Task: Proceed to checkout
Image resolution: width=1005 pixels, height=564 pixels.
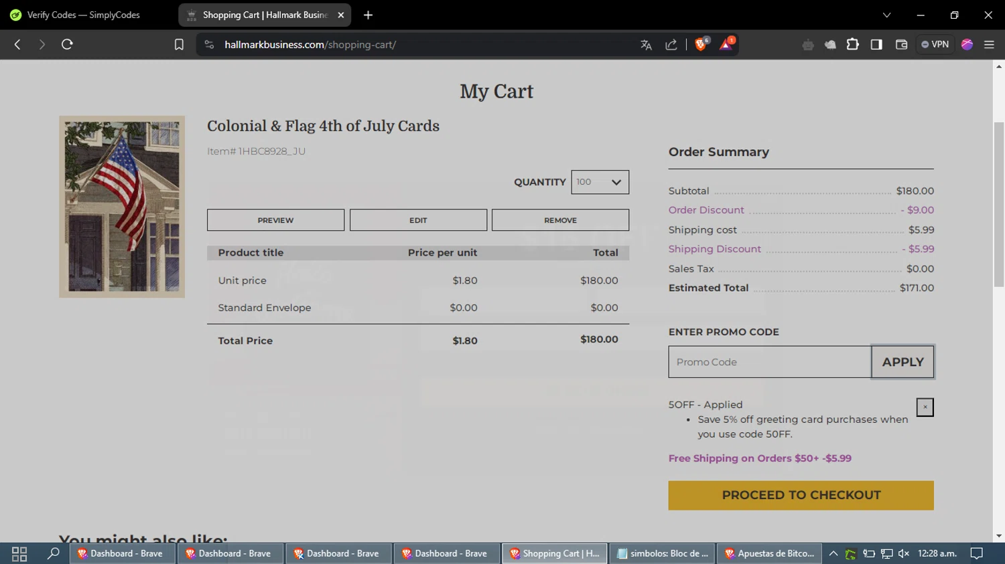Action: (801, 495)
